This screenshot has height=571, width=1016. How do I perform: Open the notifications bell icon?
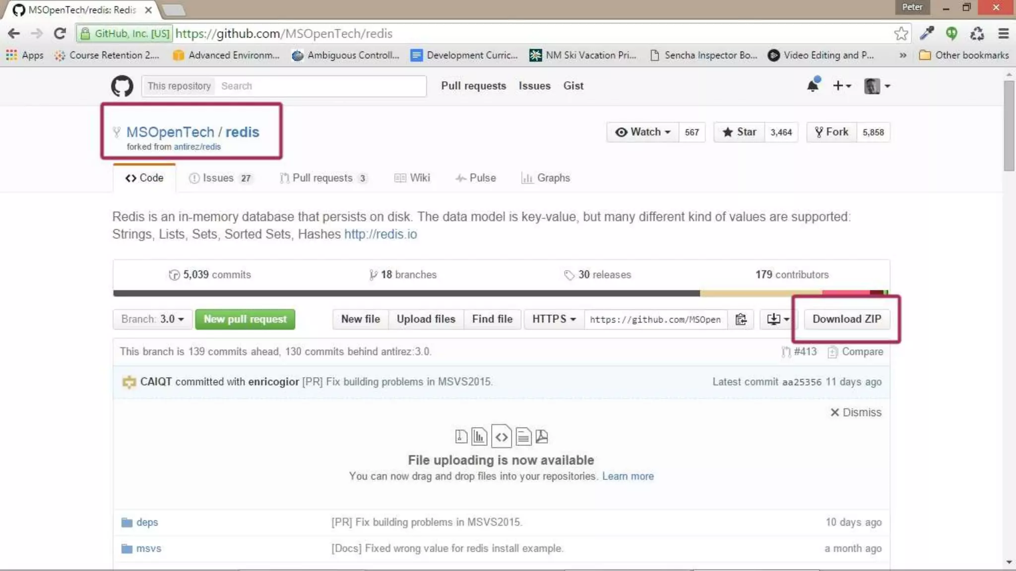[813, 86]
